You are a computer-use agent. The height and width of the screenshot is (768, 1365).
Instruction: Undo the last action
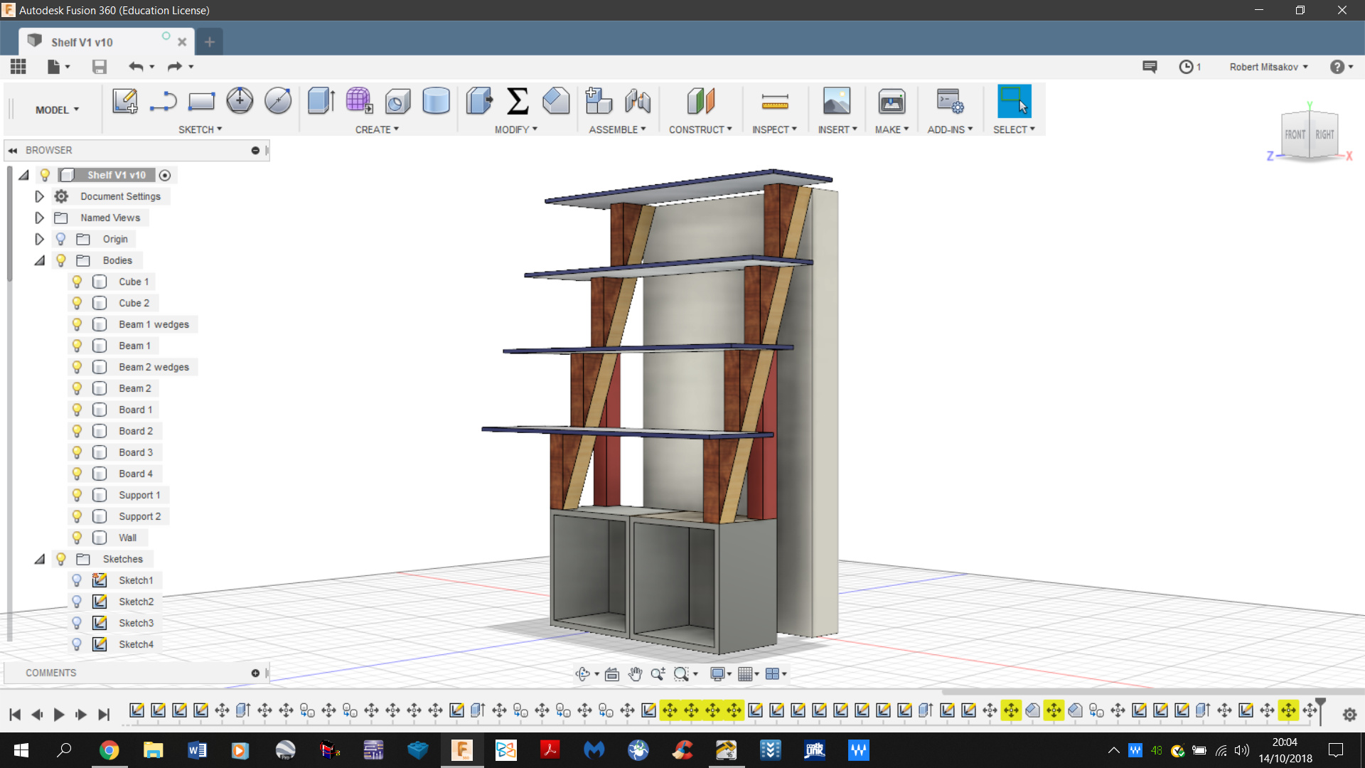tap(136, 67)
